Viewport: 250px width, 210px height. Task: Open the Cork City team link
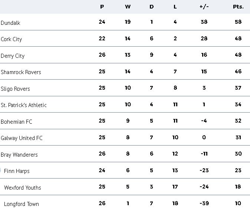(11, 39)
